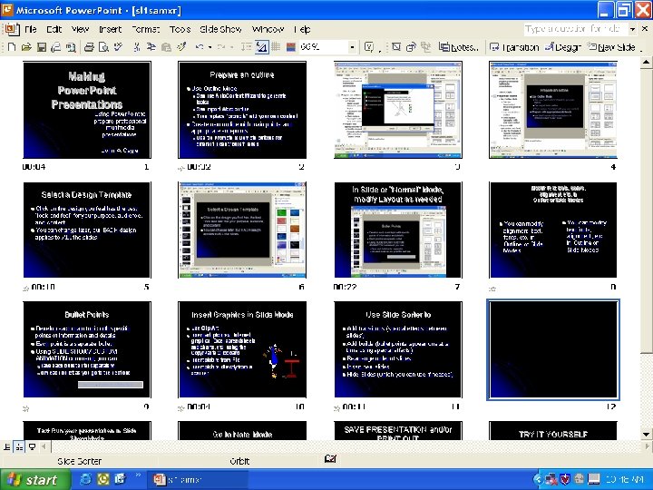Viewport: 653px width, 490px height.
Task: Open the Slide Show menu
Action: [x=220, y=29]
